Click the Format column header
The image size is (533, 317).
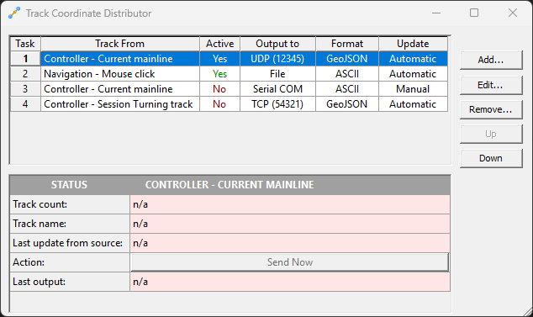(347, 44)
